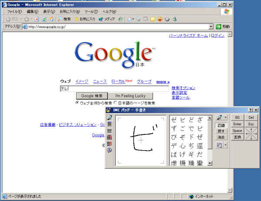Viewport: 261px width, 201px height.
Task: Click the History icon in IE toolbar
Action: [120, 19]
